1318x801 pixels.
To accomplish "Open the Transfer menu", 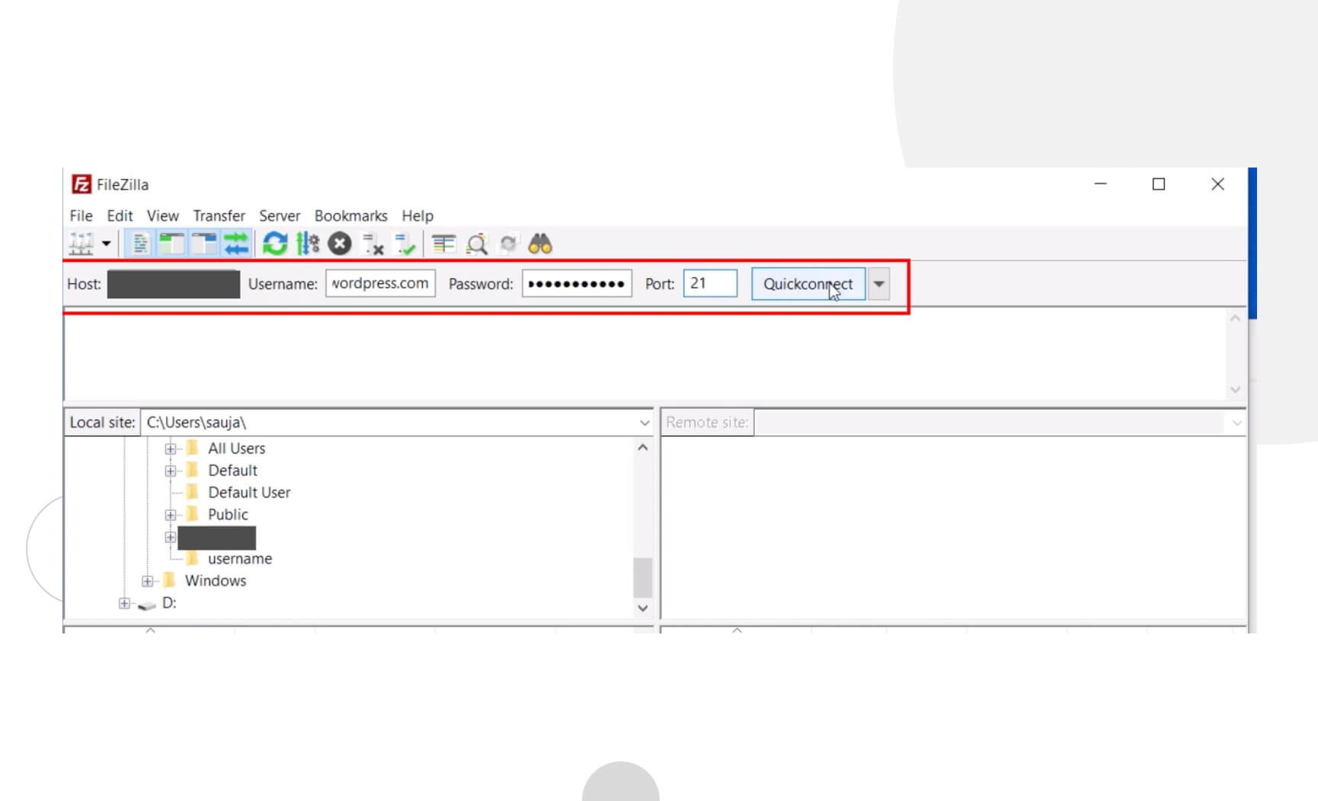I will [x=219, y=215].
